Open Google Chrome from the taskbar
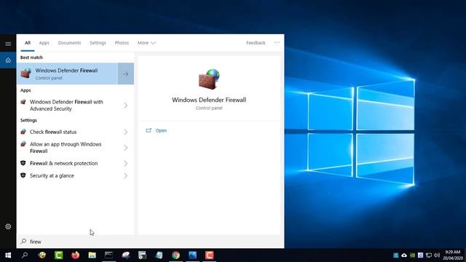 click(176, 255)
